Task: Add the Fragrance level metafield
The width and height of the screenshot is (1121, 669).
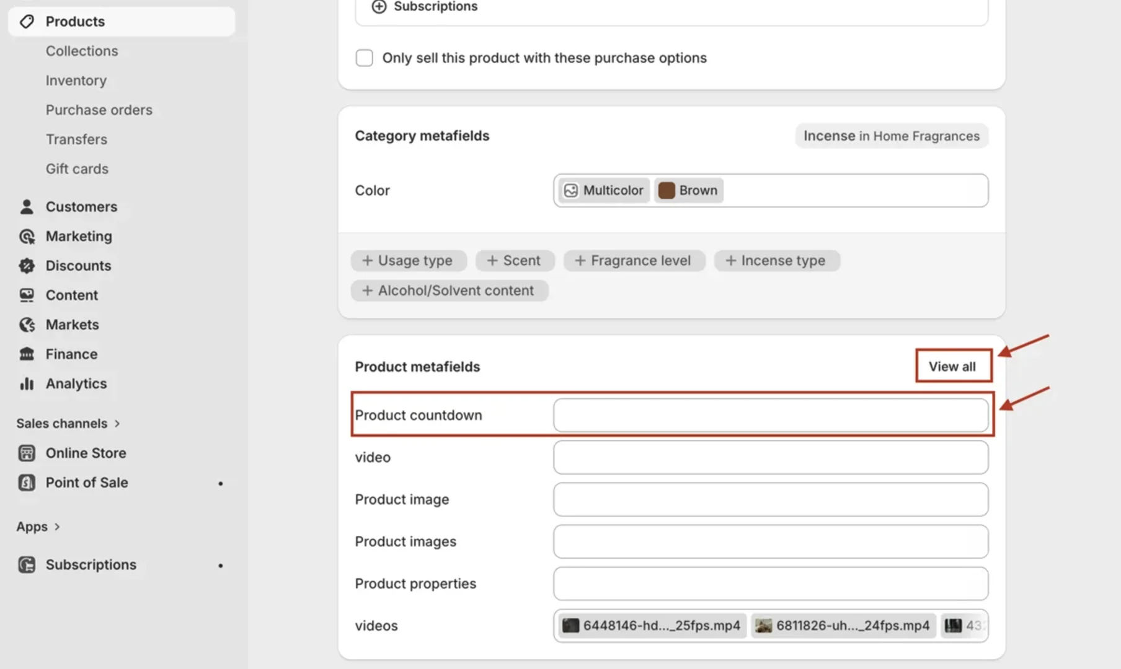Action: click(634, 261)
